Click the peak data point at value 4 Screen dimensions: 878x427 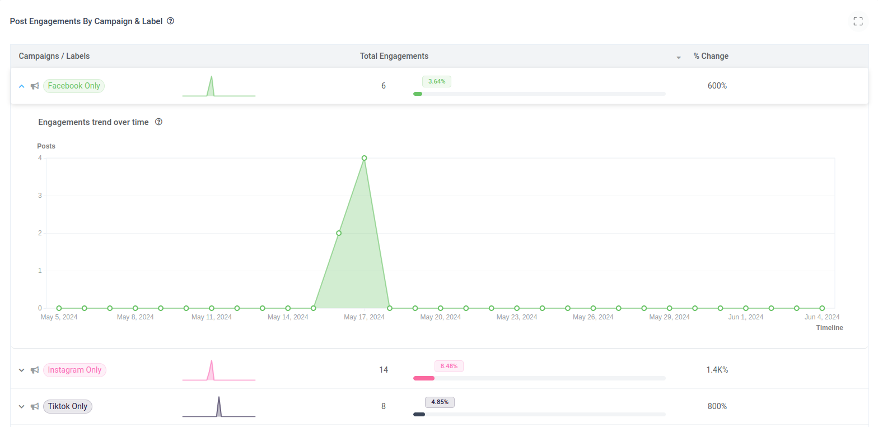point(364,158)
